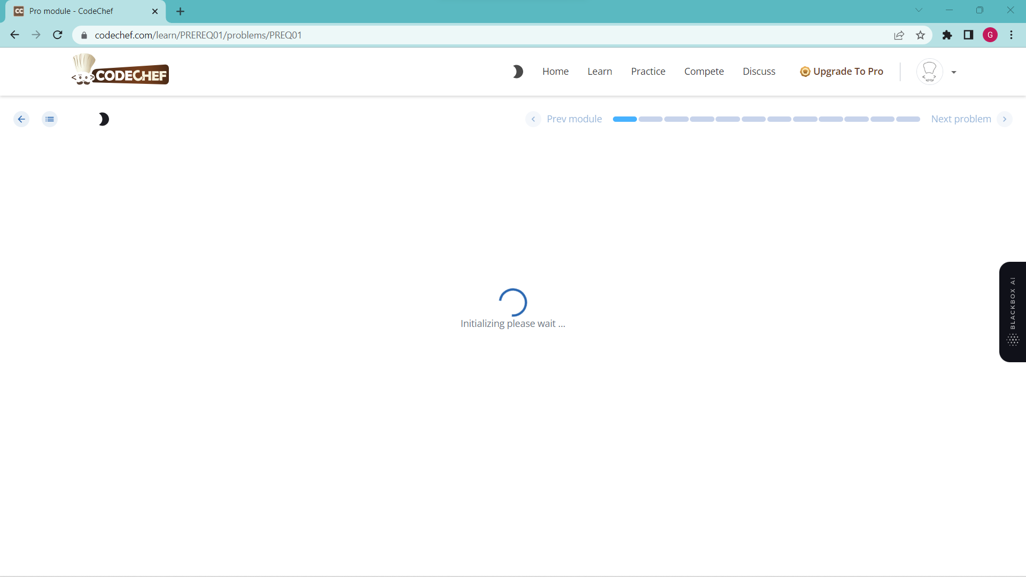Click Upgrade To Pro button
Screen dimensions: 1026x577
[842, 72]
